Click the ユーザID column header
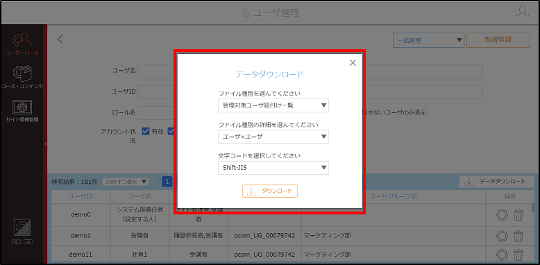540x265 pixels. (81, 196)
